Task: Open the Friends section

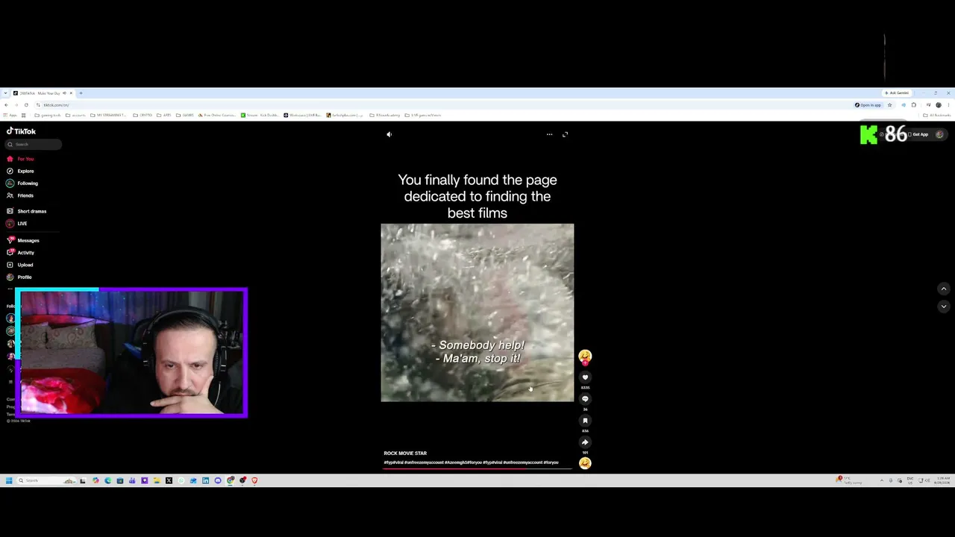Action: point(21,195)
